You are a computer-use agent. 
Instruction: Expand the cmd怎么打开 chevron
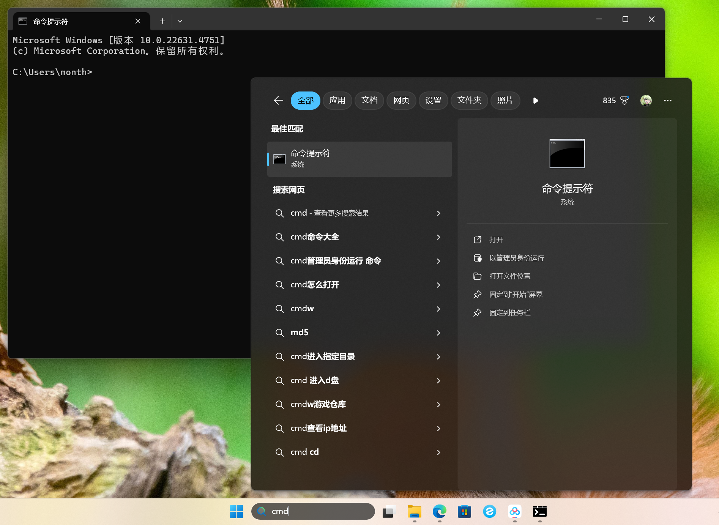[x=438, y=285]
